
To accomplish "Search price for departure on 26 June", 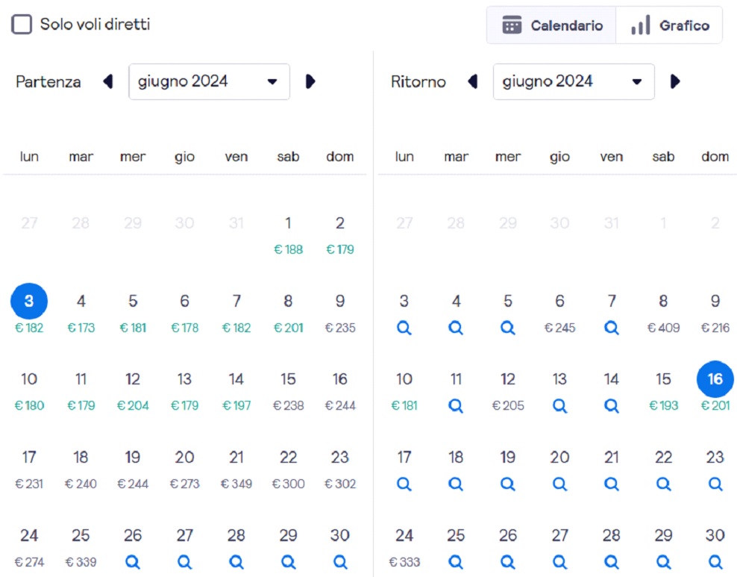I will tap(133, 562).
